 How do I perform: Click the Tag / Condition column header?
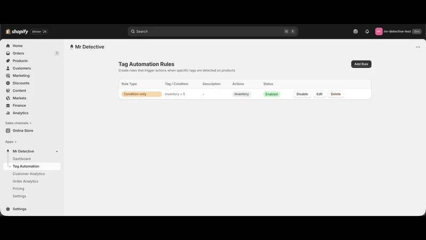pos(177,84)
